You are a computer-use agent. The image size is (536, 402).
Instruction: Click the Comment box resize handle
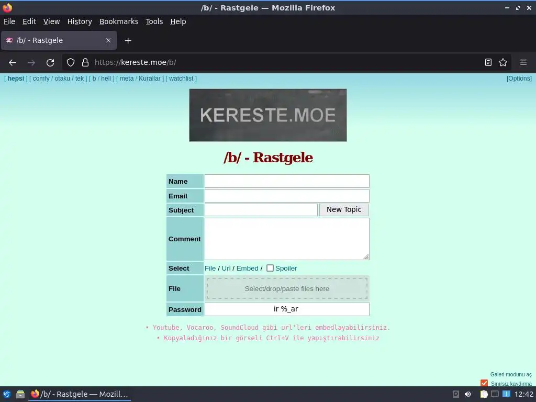366,256
